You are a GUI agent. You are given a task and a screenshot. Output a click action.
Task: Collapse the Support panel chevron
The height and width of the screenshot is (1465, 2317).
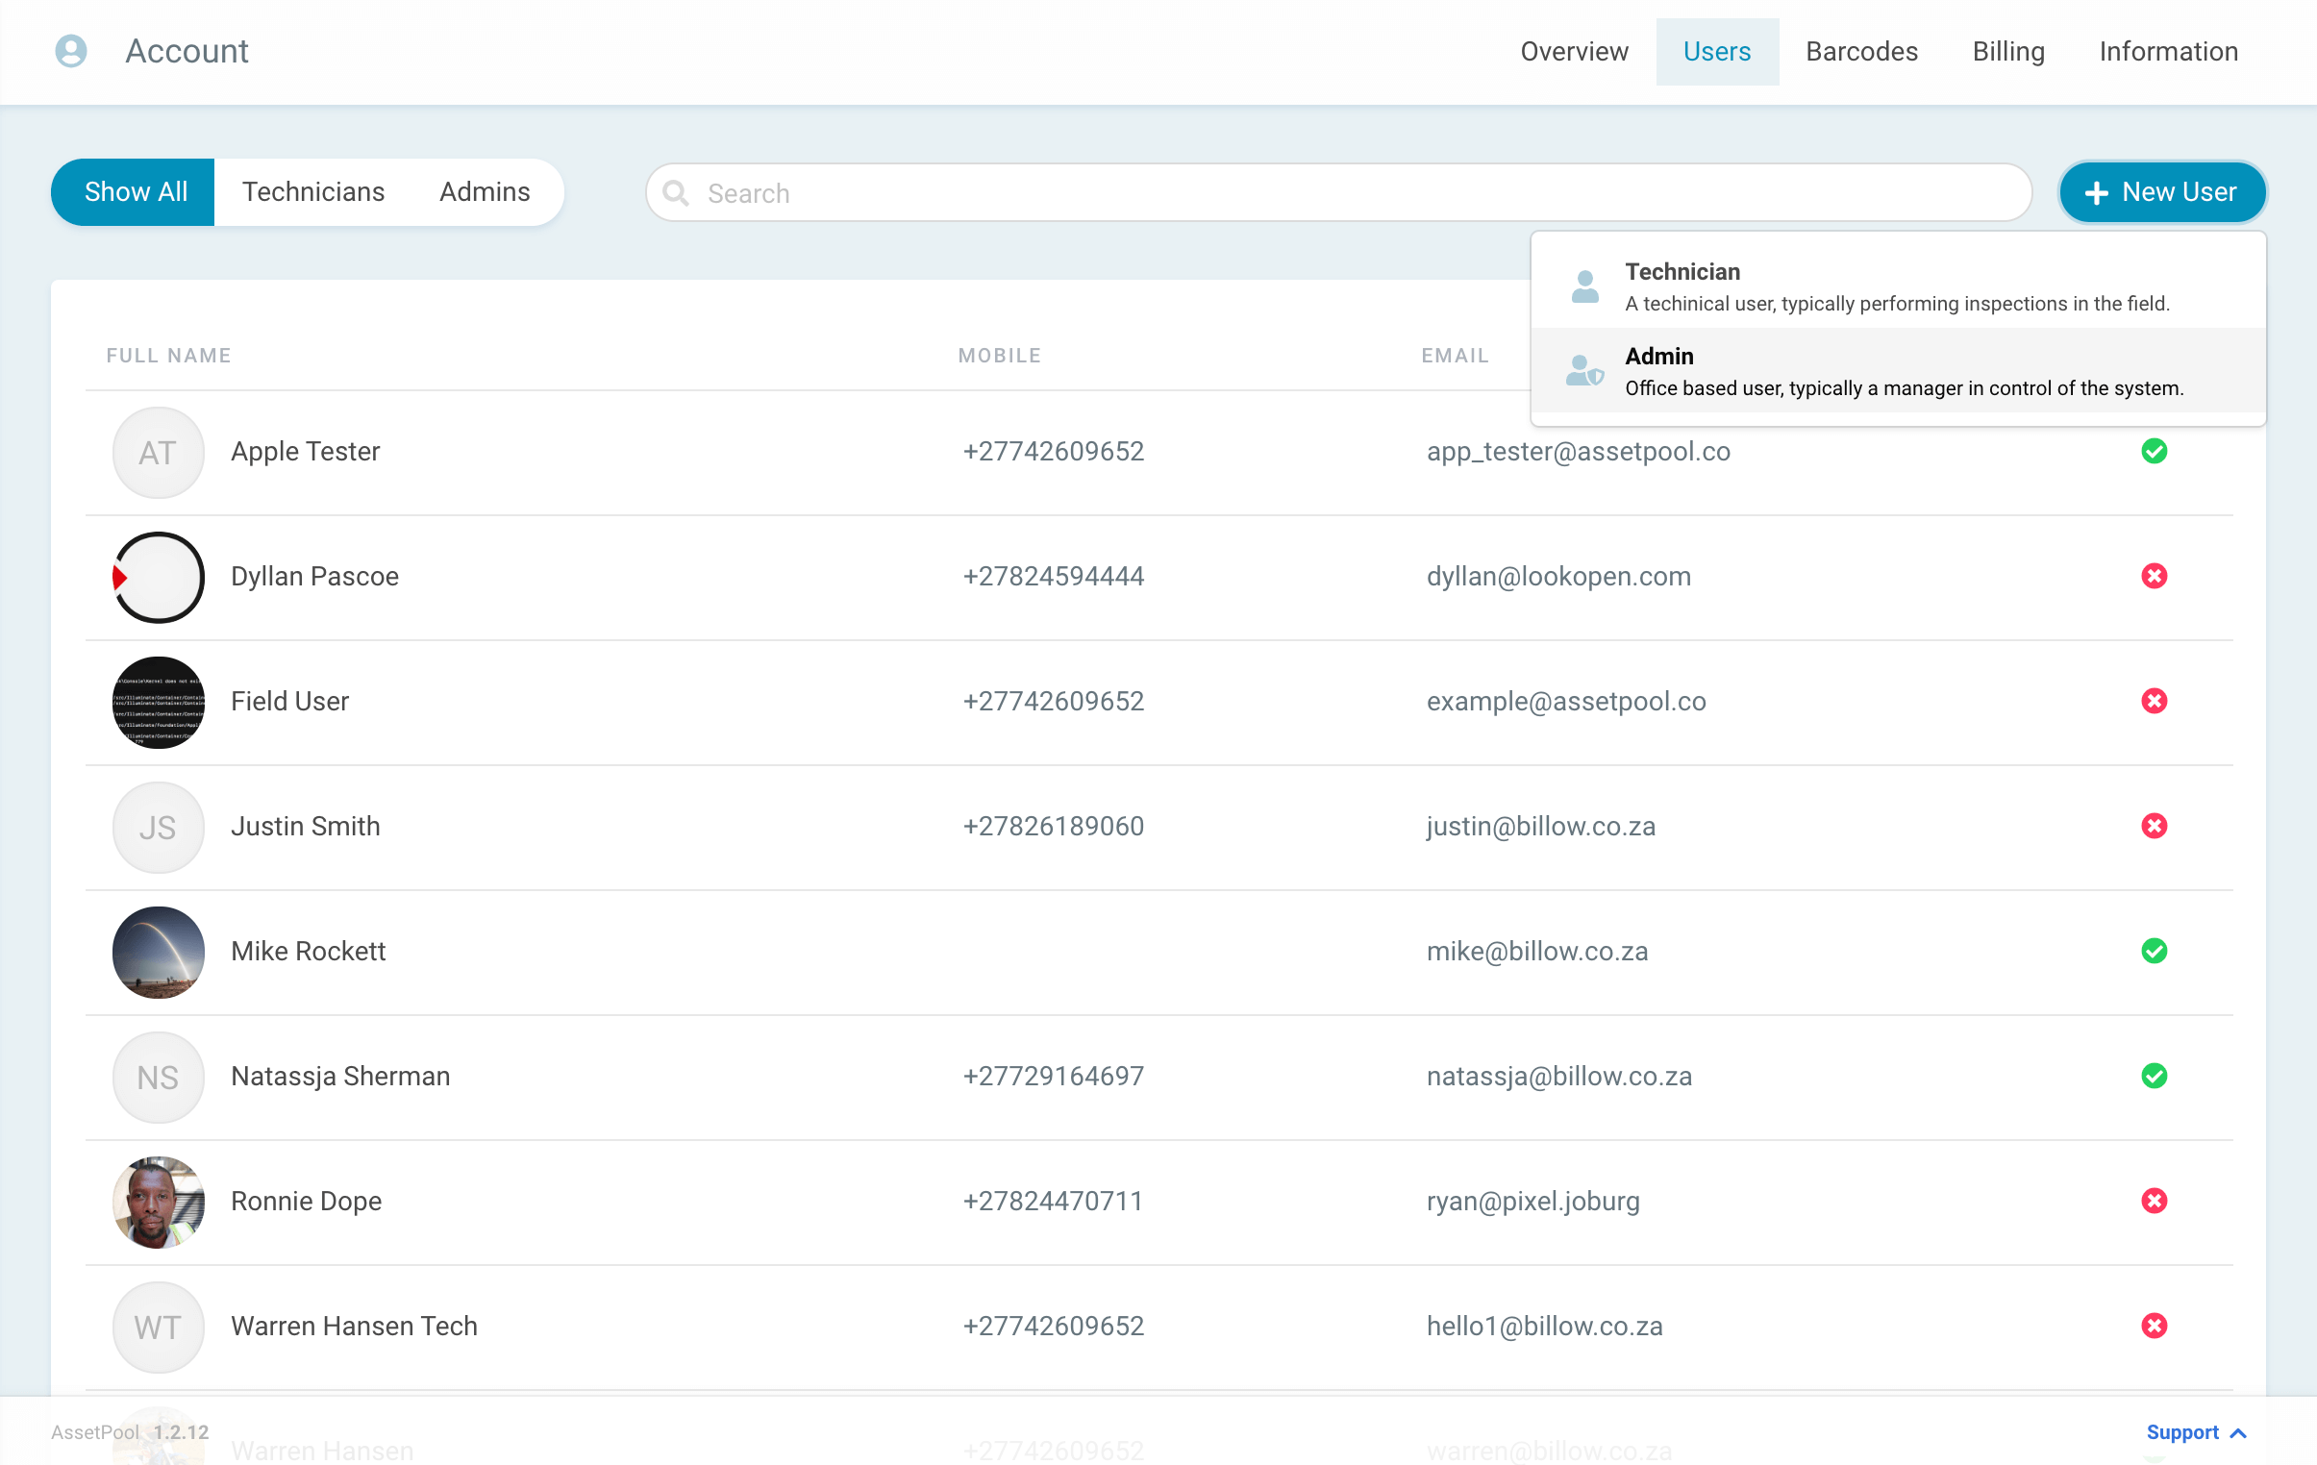(2239, 1432)
